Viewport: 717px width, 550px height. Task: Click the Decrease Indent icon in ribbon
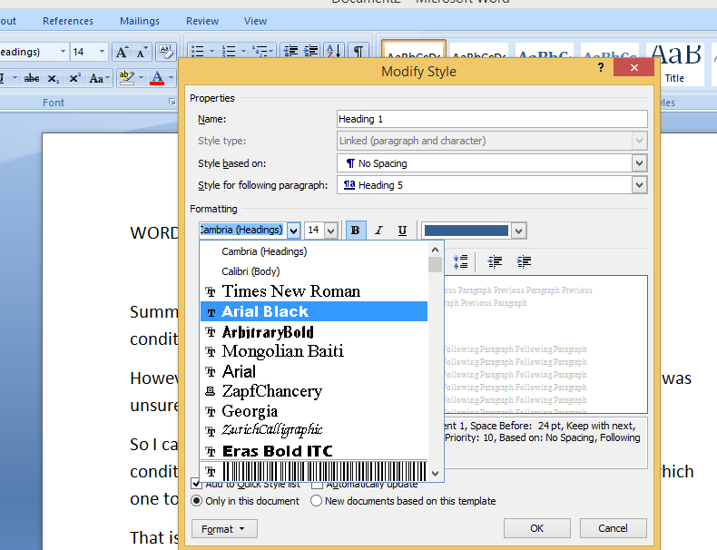pyautogui.click(x=290, y=51)
